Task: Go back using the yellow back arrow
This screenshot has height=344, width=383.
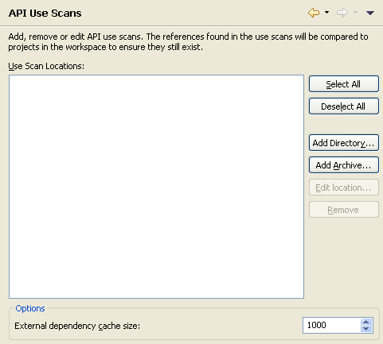Action: tap(314, 13)
